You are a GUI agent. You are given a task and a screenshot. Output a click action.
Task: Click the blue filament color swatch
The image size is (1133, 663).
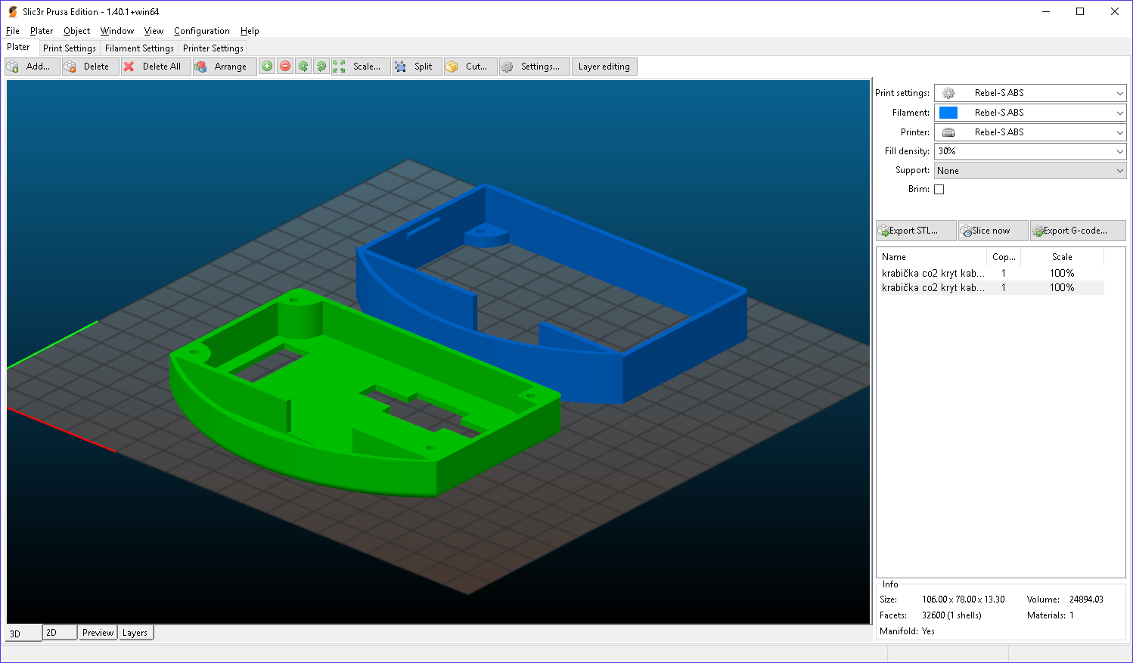[x=948, y=113]
